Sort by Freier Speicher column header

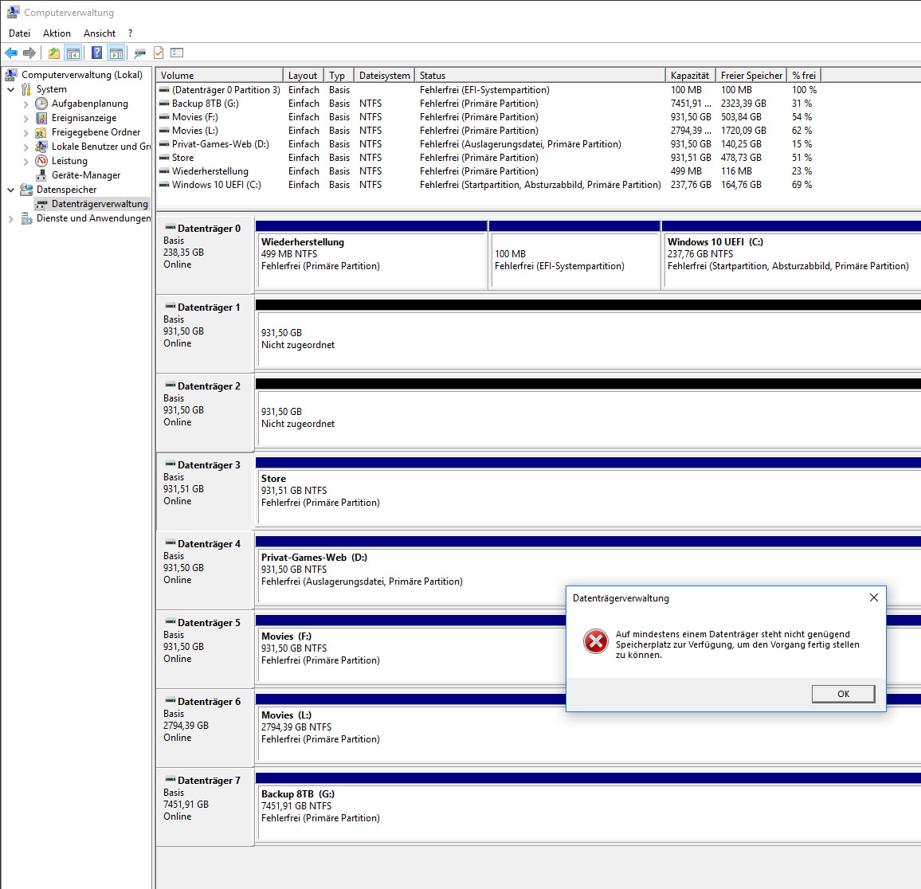point(751,75)
